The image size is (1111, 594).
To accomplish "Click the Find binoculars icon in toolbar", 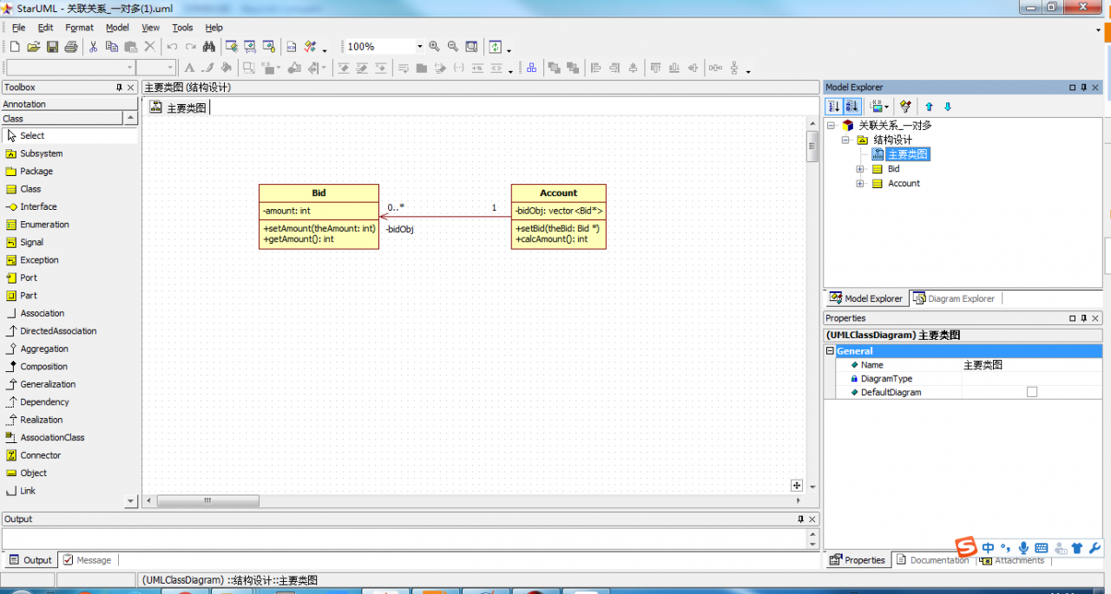I will point(209,47).
